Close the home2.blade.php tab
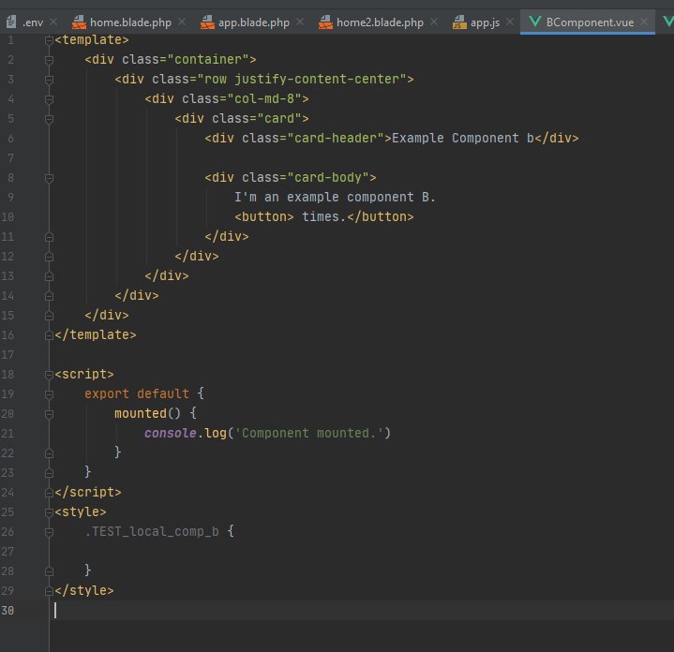Image resolution: width=674 pixels, height=652 pixels. tap(434, 22)
